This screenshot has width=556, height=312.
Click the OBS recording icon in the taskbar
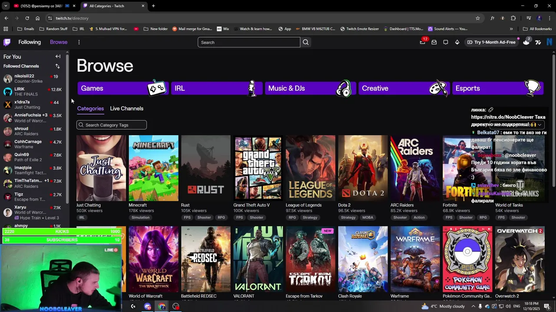pyautogui.click(x=175, y=306)
